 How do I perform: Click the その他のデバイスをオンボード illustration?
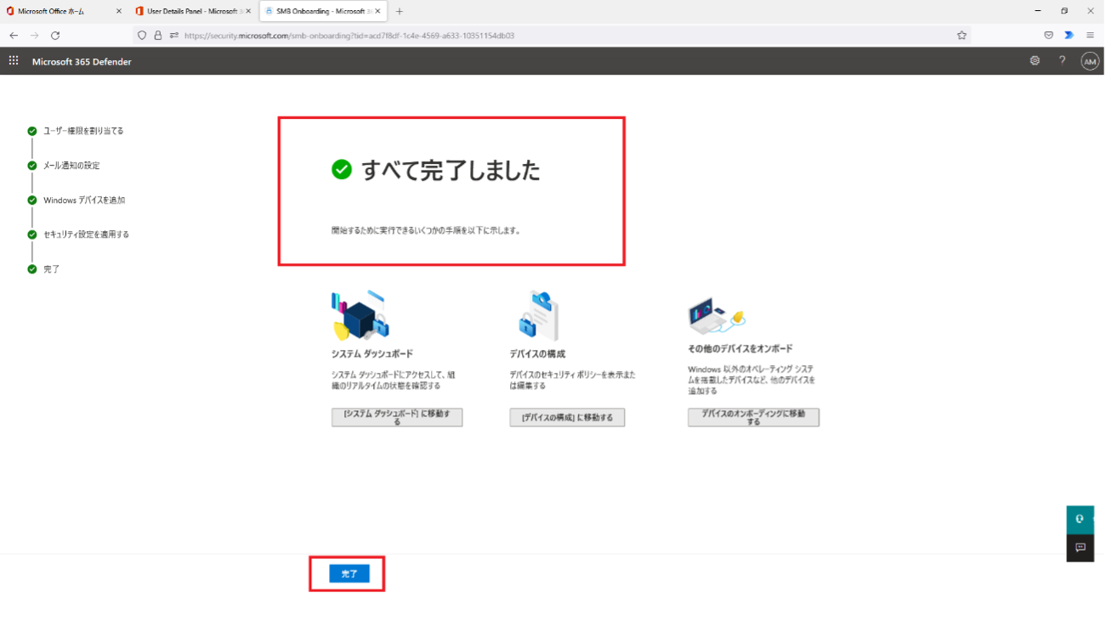tap(717, 316)
